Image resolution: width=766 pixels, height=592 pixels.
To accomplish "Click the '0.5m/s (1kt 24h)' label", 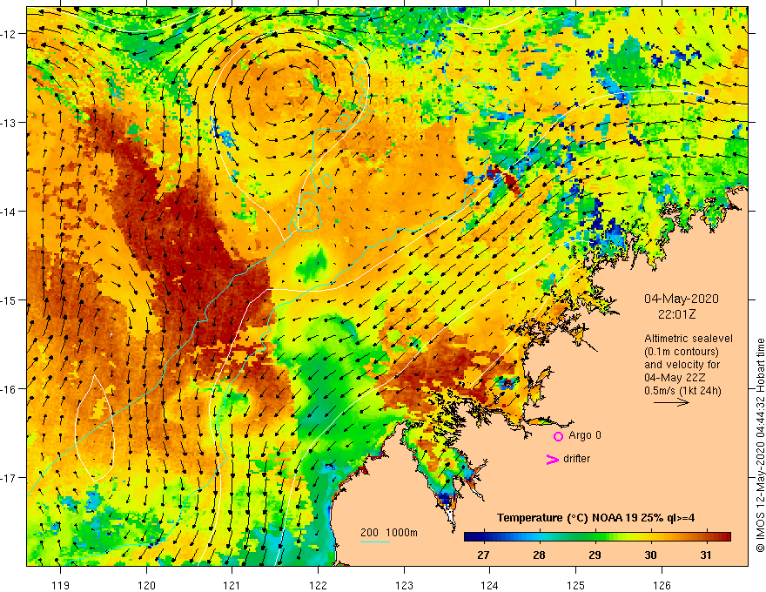I will pos(682,391).
